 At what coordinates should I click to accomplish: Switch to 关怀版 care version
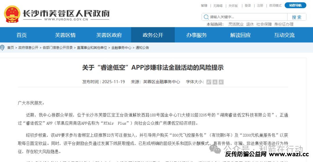[x=233, y=6]
